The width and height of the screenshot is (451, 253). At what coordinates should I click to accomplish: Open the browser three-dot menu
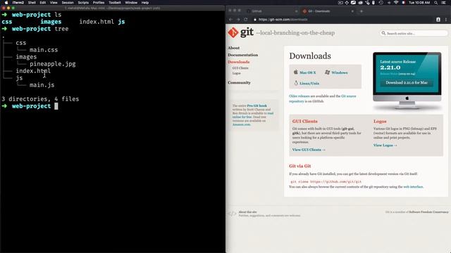446,20
